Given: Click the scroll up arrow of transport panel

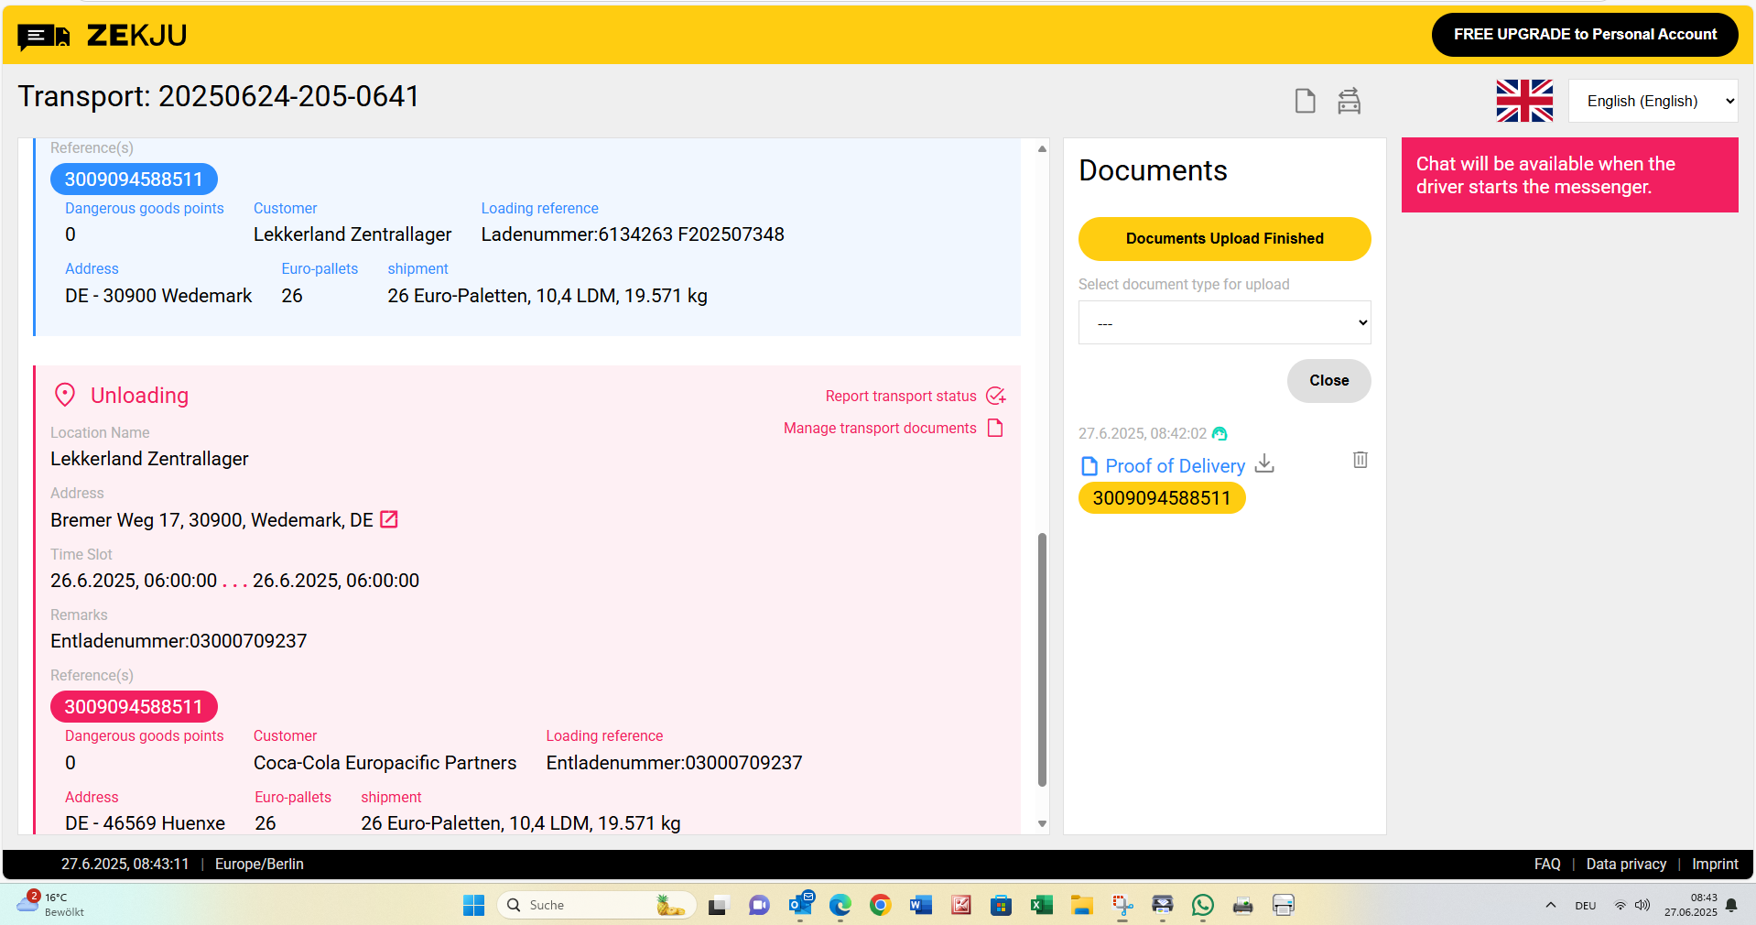Looking at the screenshot, I should (1042, 148).
